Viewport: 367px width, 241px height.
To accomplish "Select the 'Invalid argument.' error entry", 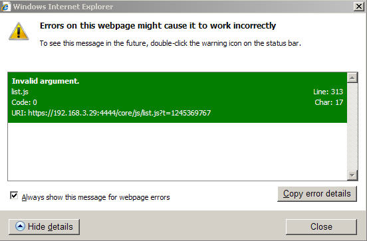I will click(x=177, y=98).
